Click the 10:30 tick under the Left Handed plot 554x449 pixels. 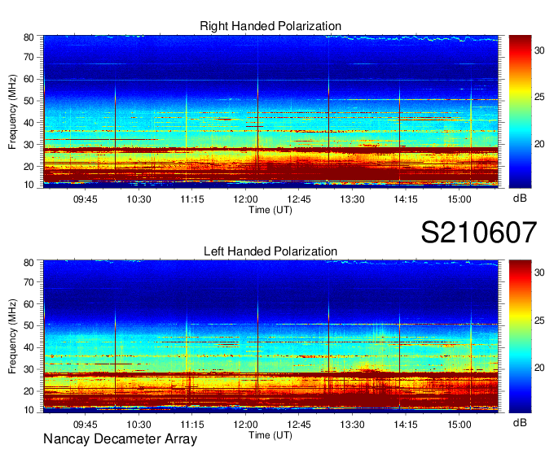coord(138,425)
